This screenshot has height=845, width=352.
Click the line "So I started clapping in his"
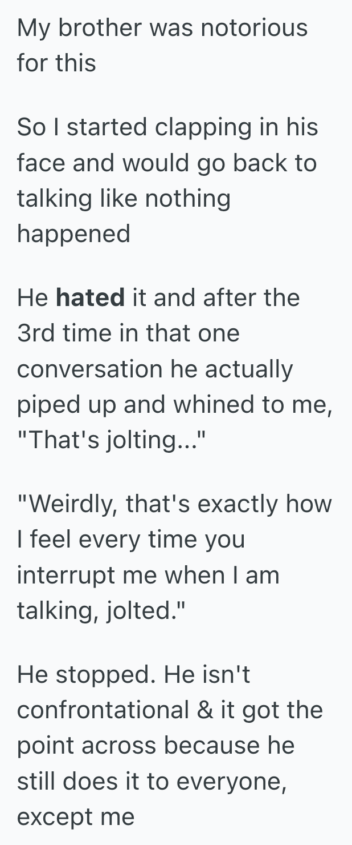click(167, 127)
